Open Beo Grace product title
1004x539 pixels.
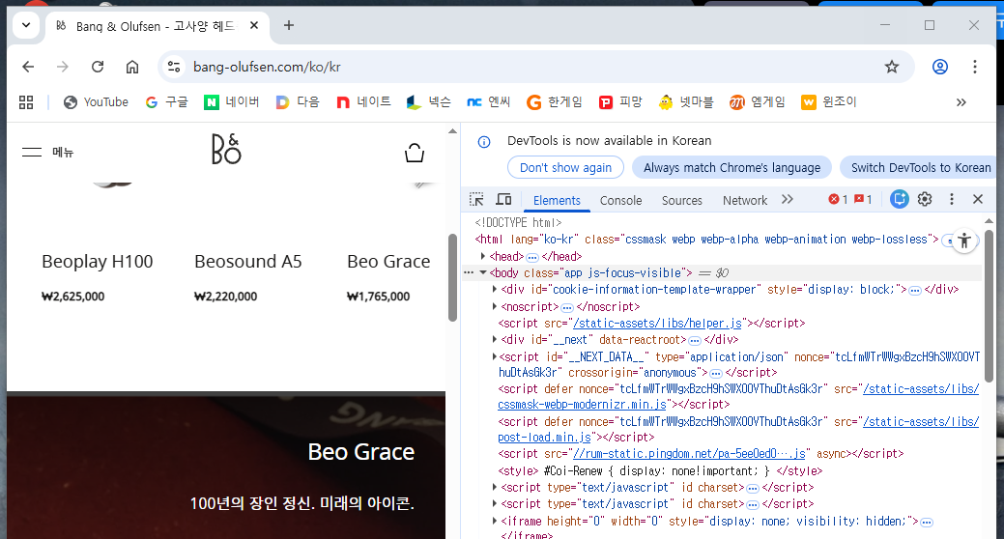point(388,261)
